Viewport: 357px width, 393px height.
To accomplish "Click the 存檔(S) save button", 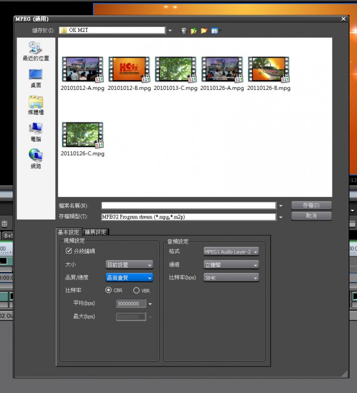I will 311,205.
